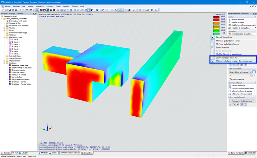Select the M03_Campus_Transient project node
257x158 pixels.
coord(16,19)
